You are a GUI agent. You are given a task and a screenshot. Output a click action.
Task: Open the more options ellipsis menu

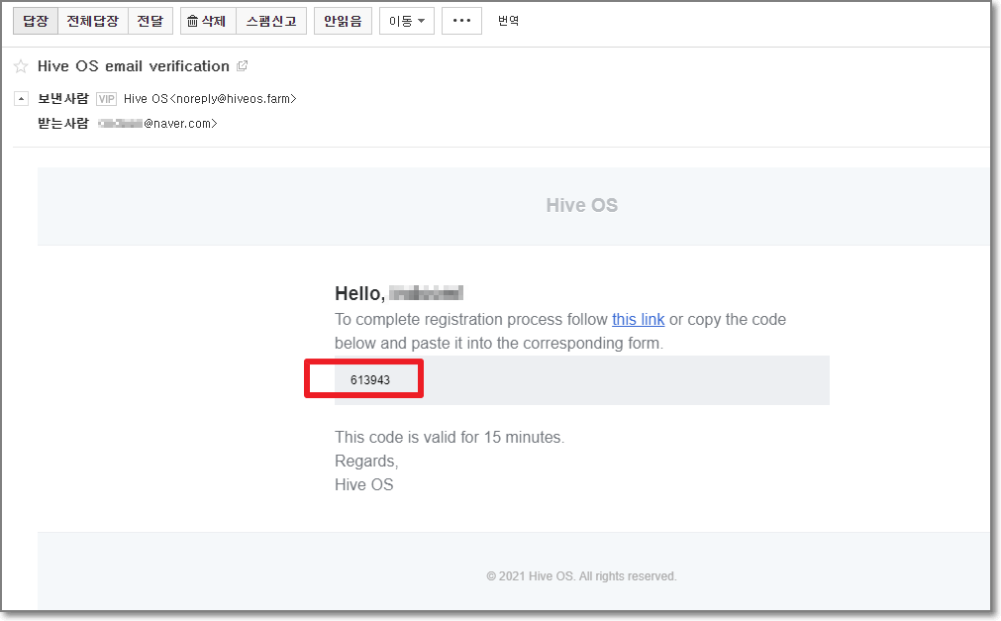461,21
